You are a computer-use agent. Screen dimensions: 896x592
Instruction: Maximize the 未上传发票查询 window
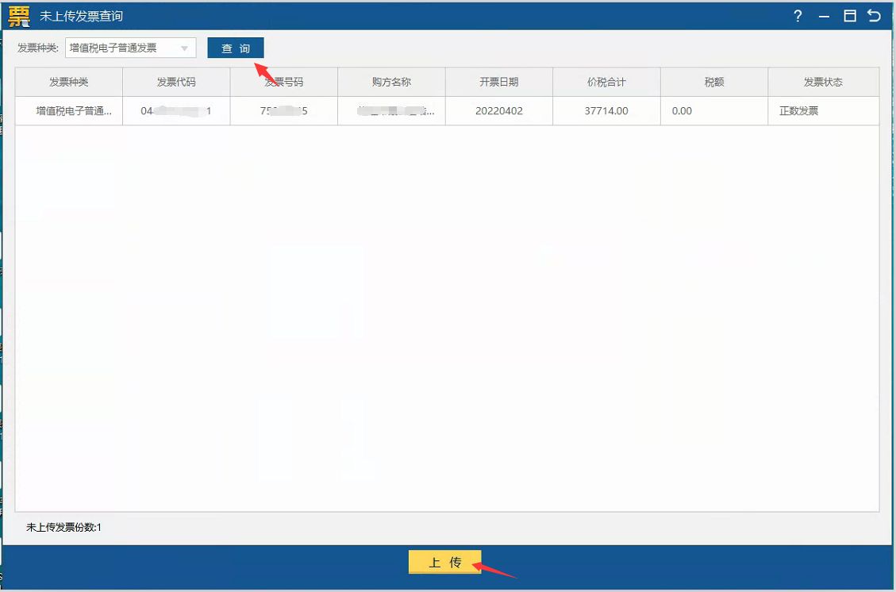(x=850, y=16)
